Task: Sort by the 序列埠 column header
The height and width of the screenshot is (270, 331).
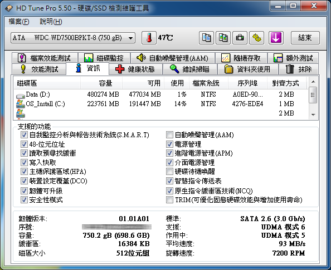Action: coord(247,83)
